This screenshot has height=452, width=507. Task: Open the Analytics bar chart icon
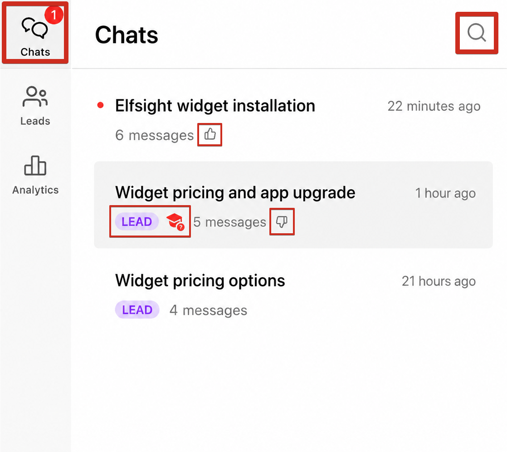[35, 165]
